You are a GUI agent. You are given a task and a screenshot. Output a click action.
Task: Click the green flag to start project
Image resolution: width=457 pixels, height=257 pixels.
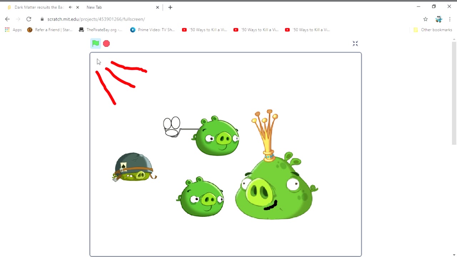[95, 44]
